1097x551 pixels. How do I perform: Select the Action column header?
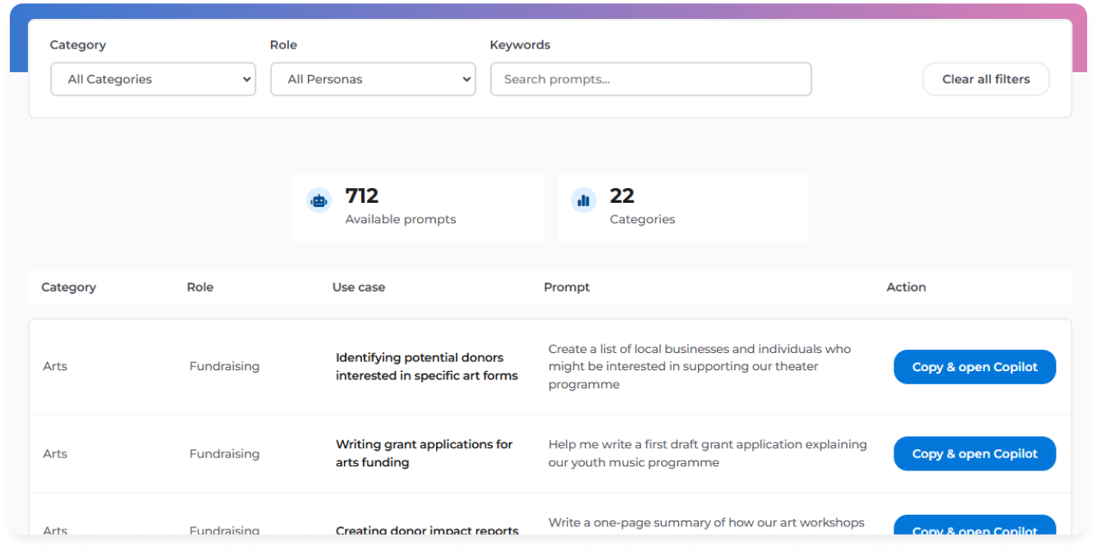tap(907, 287)
